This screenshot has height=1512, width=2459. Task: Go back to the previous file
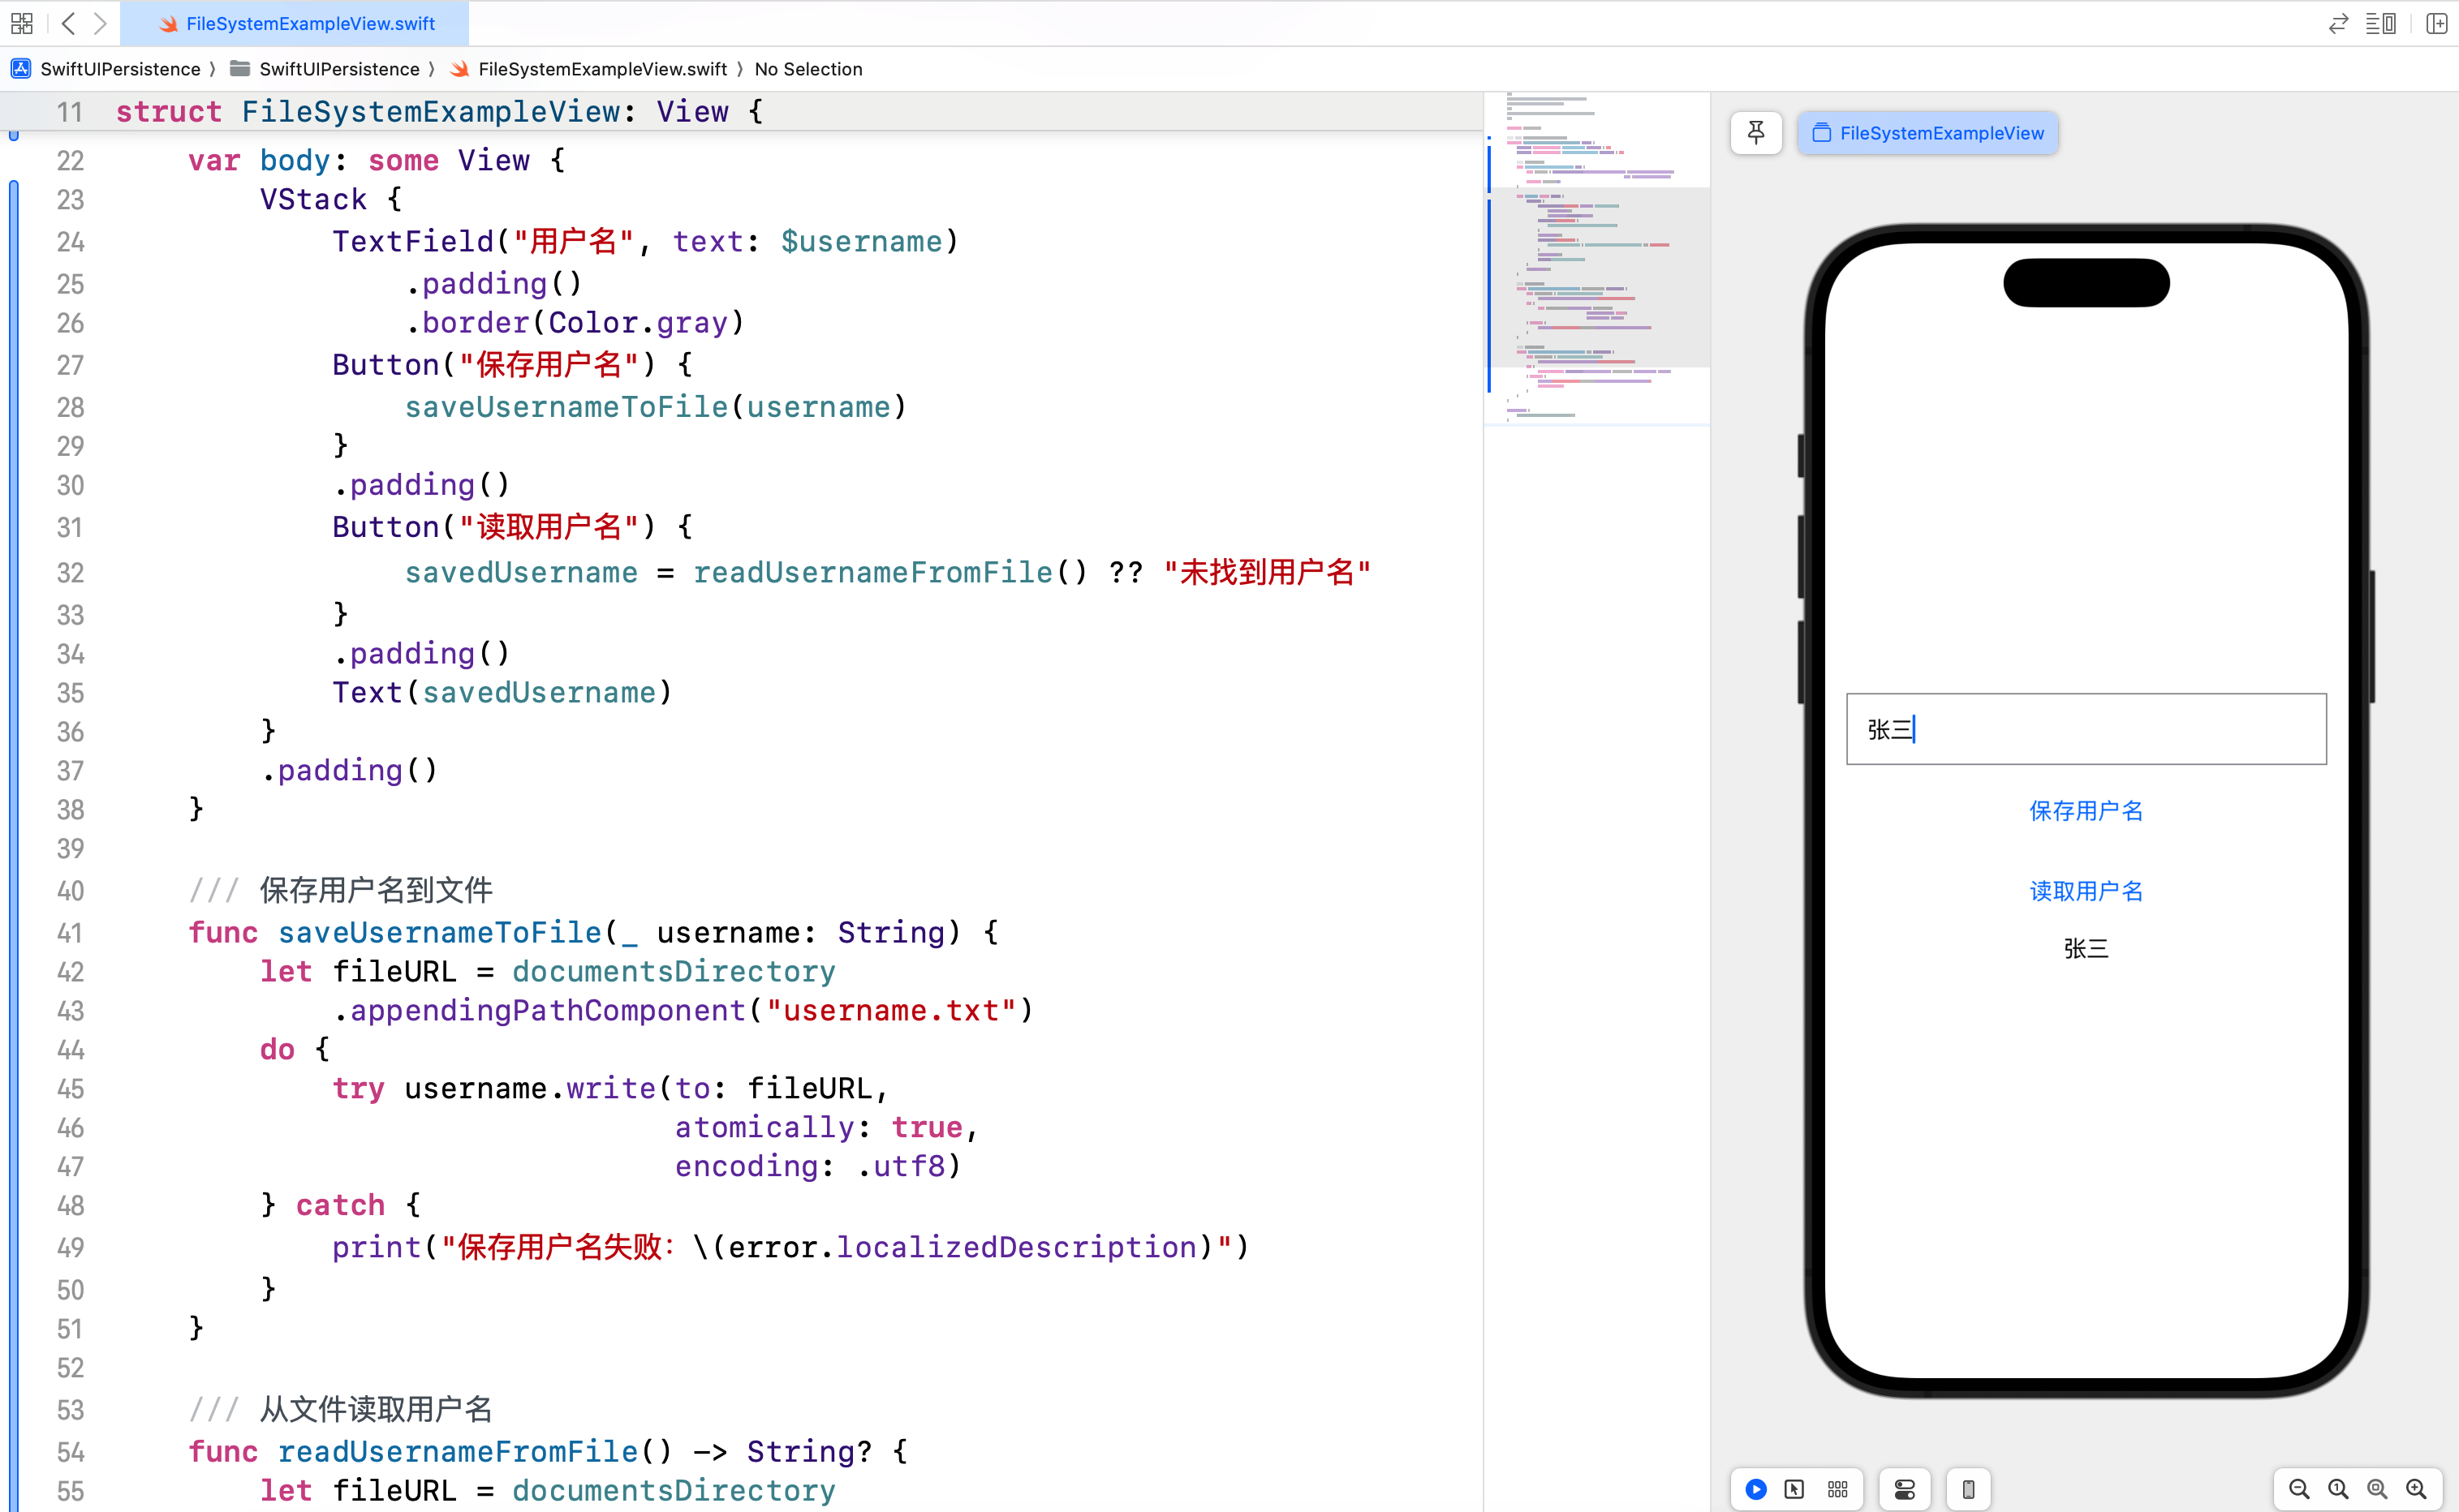click(x=68, y=23)
